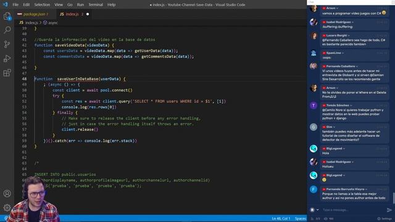
Task: Click on 'saveUserInDataBase' function name
Action: pos(78,79)
